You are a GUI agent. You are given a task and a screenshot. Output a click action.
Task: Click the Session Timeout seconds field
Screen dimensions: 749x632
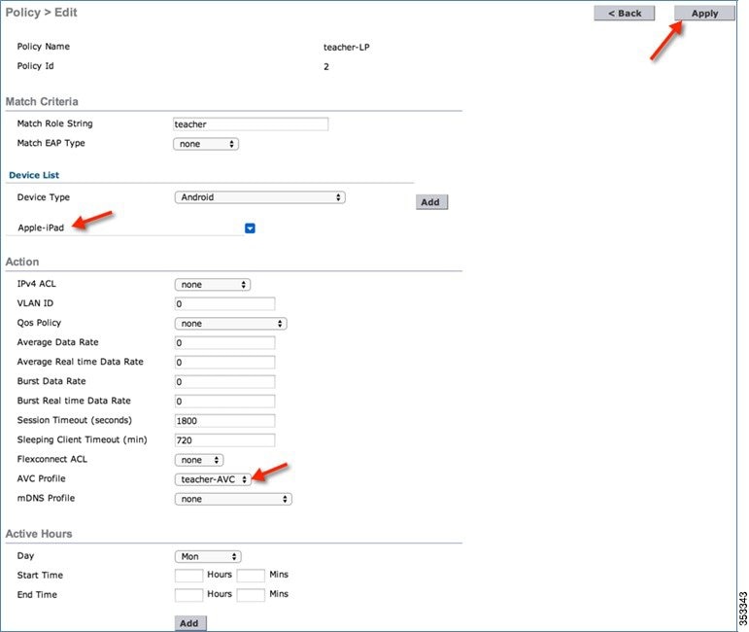tap(225, 421)
